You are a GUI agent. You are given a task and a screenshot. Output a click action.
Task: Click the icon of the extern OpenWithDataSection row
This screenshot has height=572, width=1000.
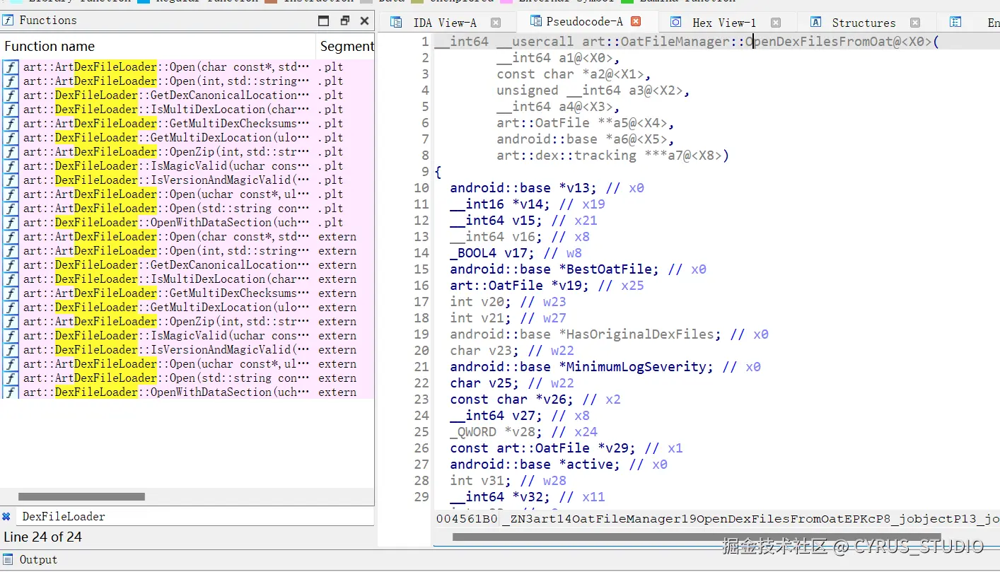[11, 392]
